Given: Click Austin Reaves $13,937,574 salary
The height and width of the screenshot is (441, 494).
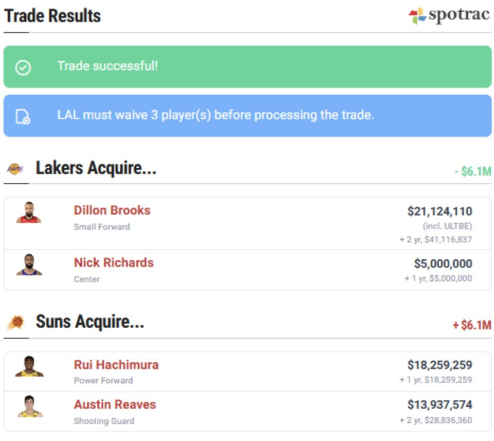Looking at the screenshot, I should pos(439,405).
